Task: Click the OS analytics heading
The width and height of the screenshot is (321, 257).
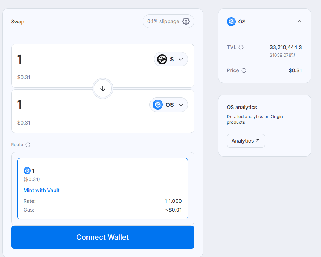Action: click(x=242, y=107)
